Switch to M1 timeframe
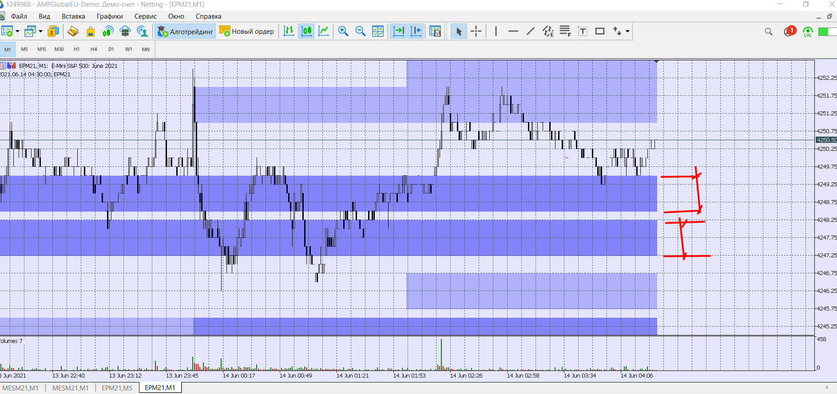 8,49
